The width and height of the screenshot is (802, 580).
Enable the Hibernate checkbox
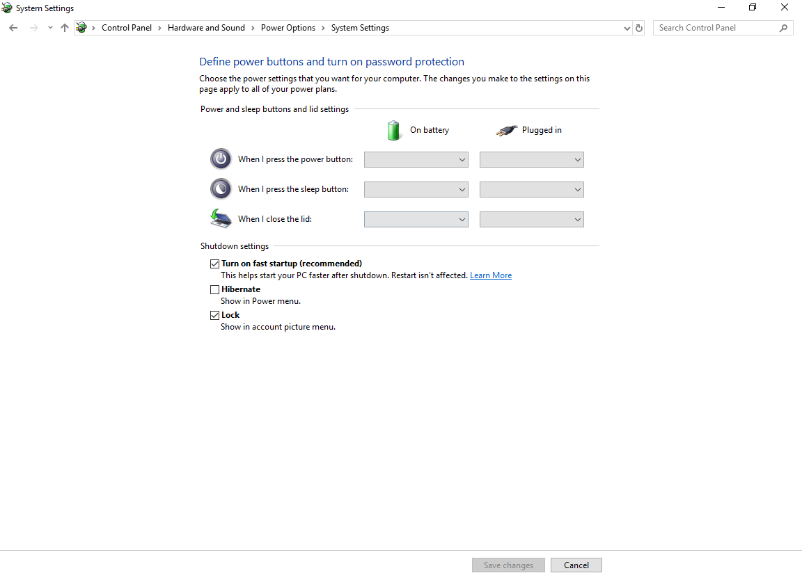[x=215, y=290]
